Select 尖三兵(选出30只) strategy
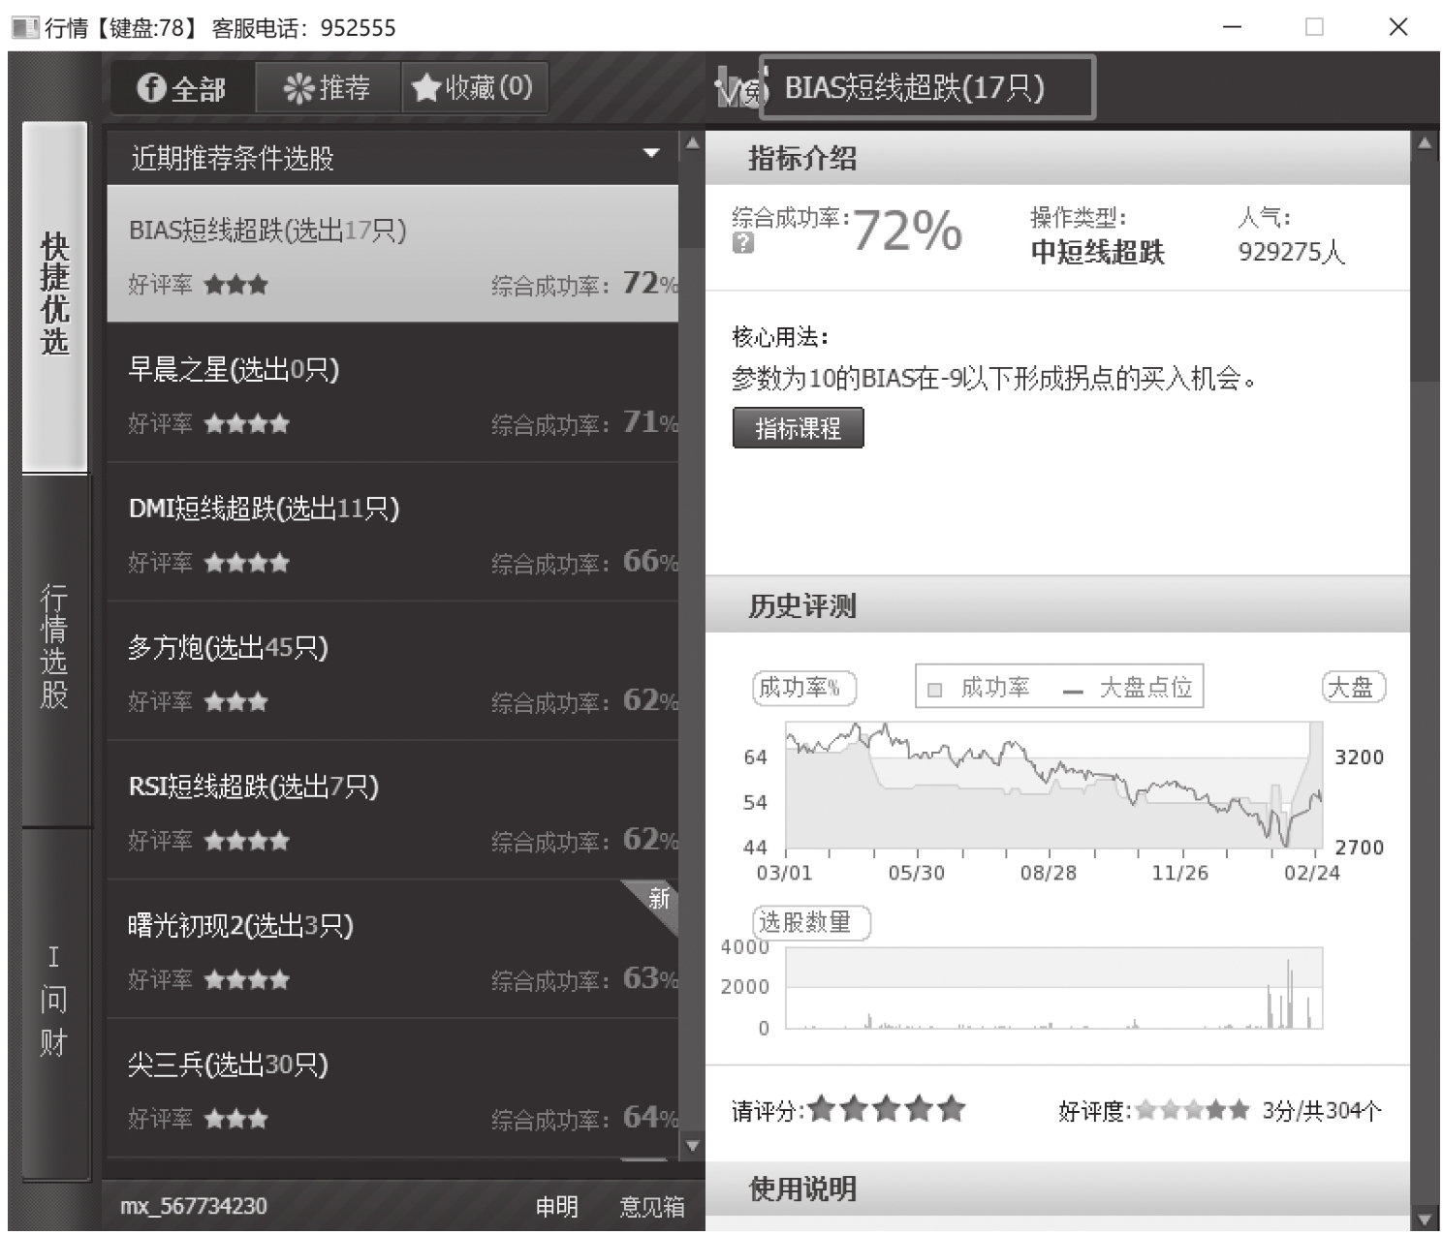Image resolution: width=1443 pixels, height=1235 pixels. 392,1088
